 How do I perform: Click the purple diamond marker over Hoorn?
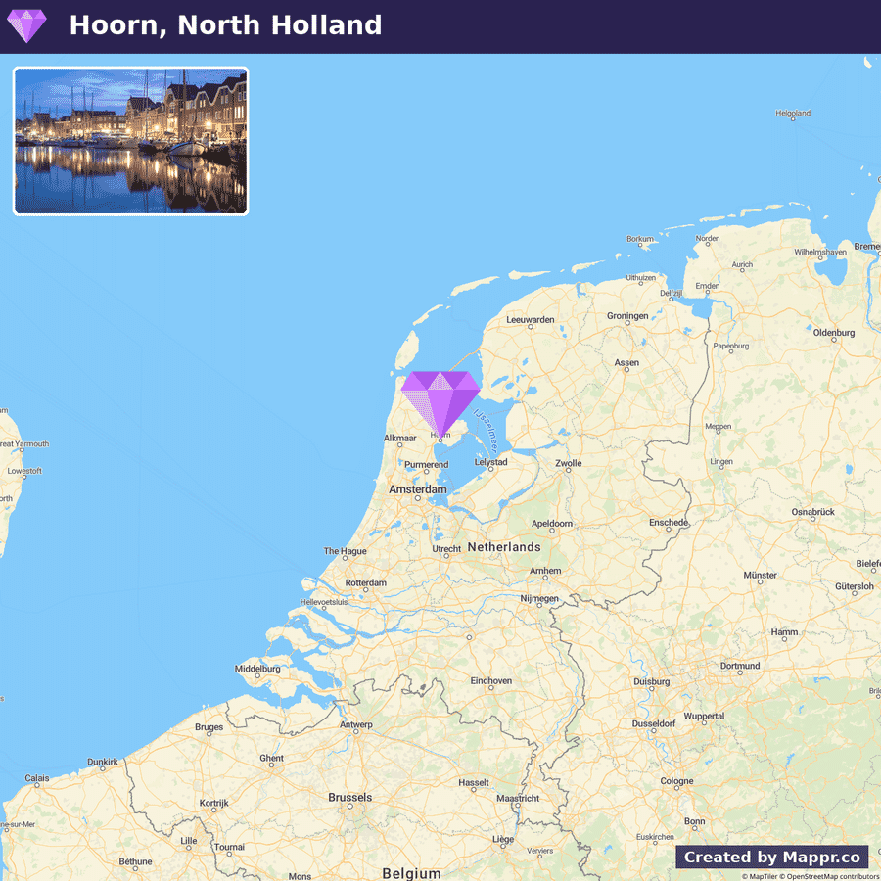click(x=440, y=404)
